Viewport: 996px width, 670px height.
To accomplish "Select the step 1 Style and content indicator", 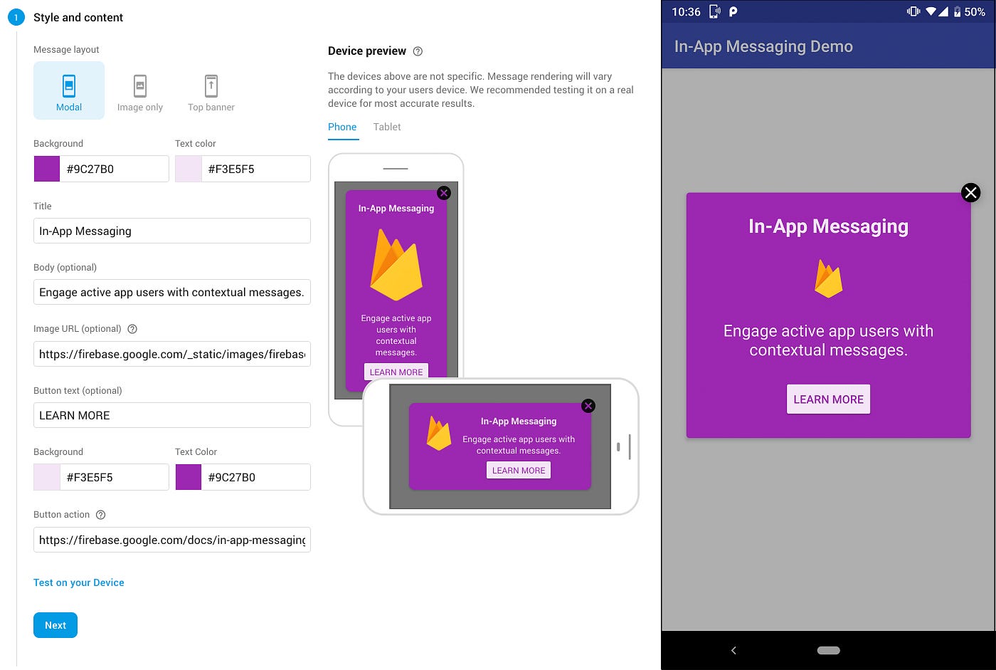I will click(15, 16).
